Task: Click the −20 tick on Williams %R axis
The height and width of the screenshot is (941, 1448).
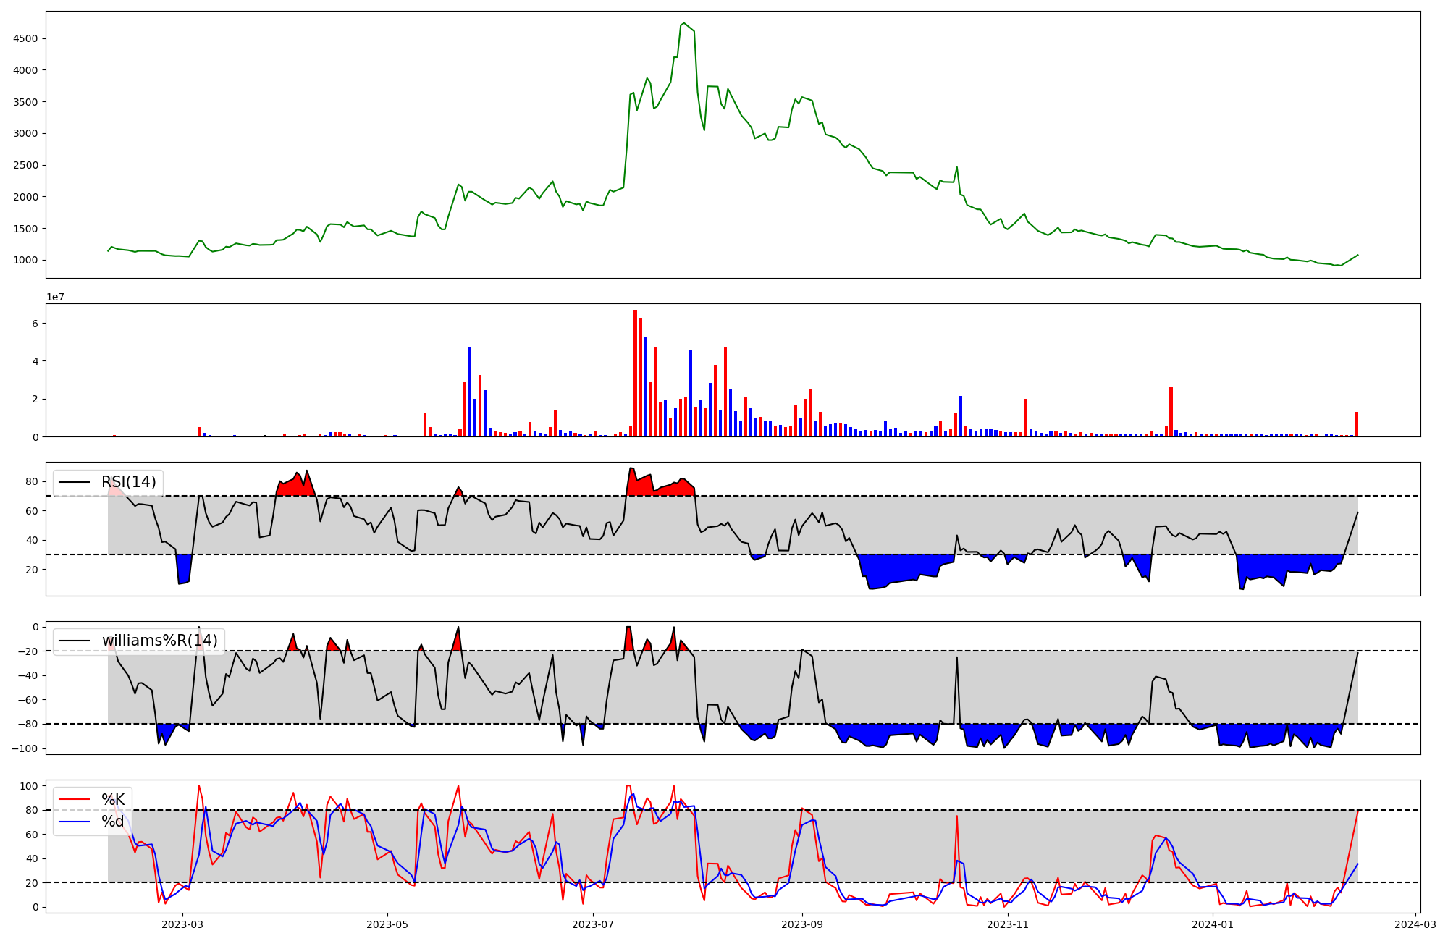Action: pos(29,651)
